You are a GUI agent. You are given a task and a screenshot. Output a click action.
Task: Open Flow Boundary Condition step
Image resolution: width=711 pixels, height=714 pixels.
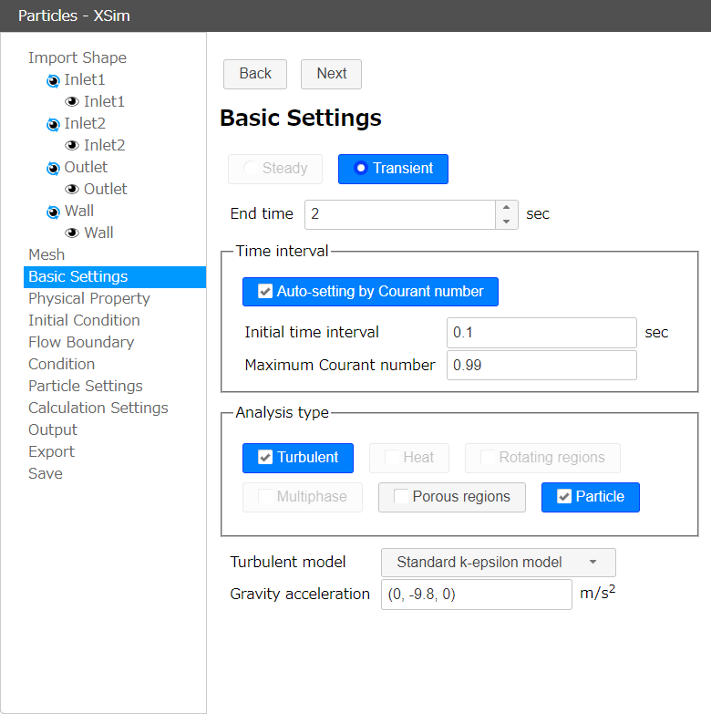tap(81, 353)
